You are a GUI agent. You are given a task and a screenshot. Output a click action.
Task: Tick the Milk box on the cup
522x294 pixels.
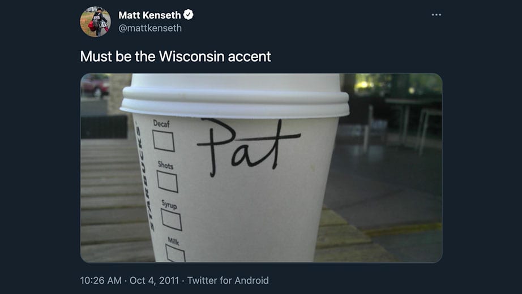tap(176, 253)
